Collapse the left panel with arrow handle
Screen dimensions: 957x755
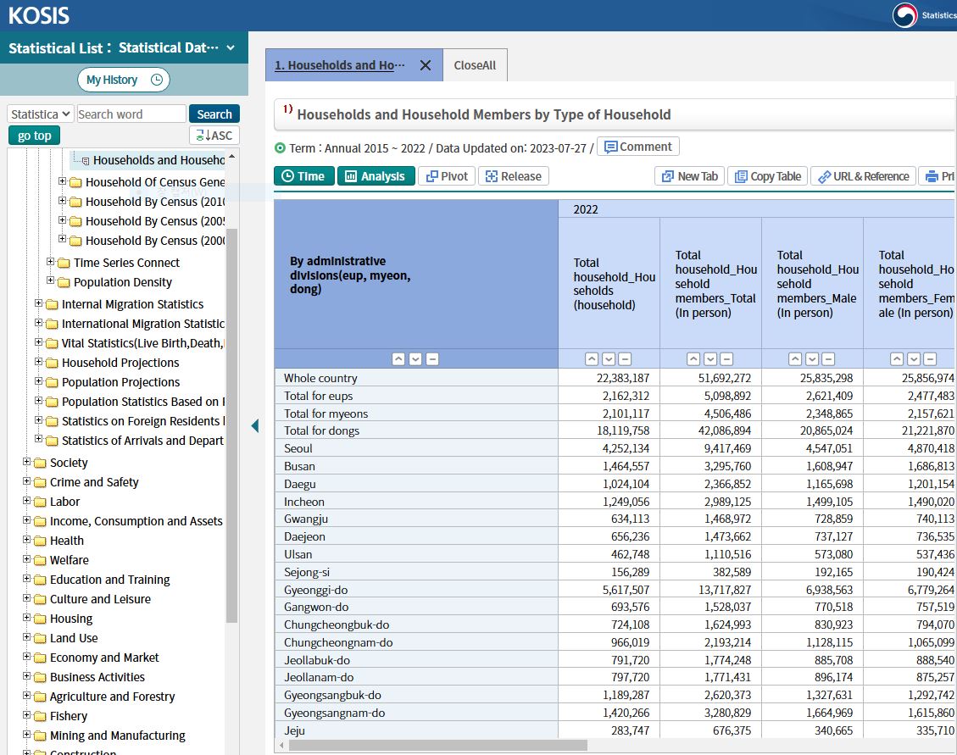click(x=254, y=425)
